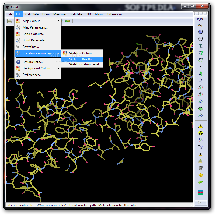Close the open Edit menu
The width and height of the screenshot is (216, 215).
tap(19, 14)
